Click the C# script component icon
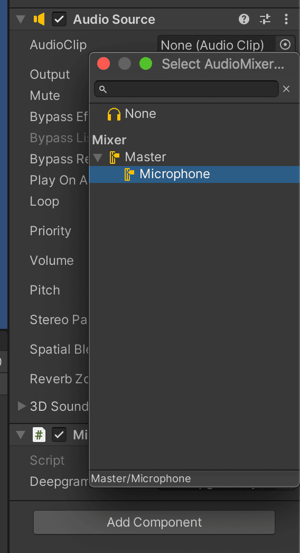The image size is (300, 553). pos(39,435)
